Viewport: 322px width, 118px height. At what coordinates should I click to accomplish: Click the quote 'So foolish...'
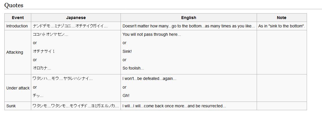[x=133, y=68]
